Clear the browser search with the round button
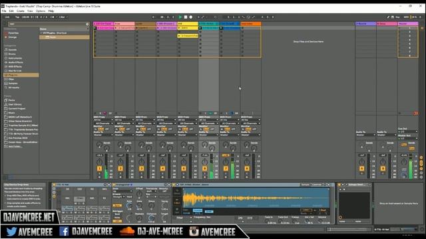The image size is (426, 239). 87,24
